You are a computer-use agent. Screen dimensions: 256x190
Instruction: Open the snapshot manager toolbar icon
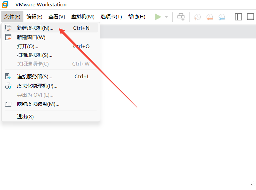222,17
